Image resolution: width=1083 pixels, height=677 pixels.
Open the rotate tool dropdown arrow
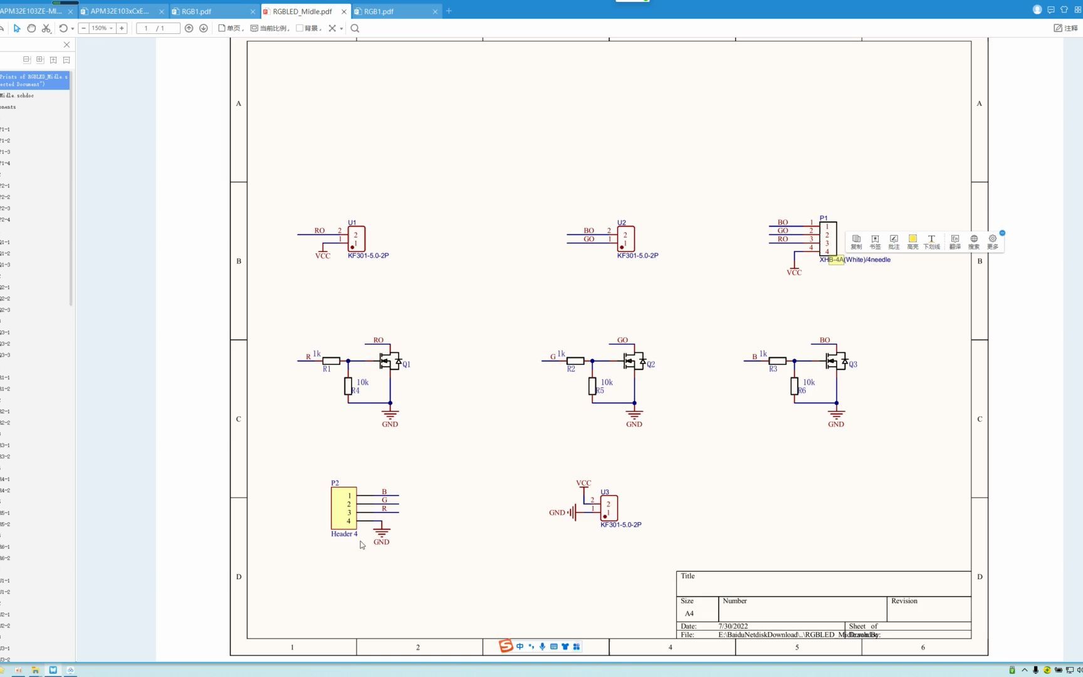click(x=72, y=29)
